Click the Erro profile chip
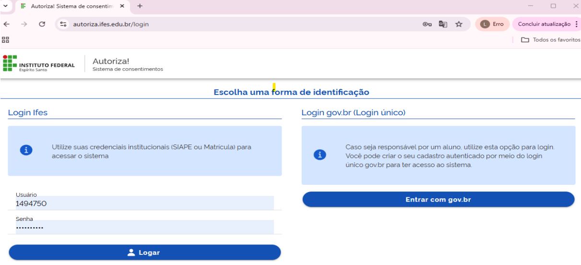 pos(492,24)
